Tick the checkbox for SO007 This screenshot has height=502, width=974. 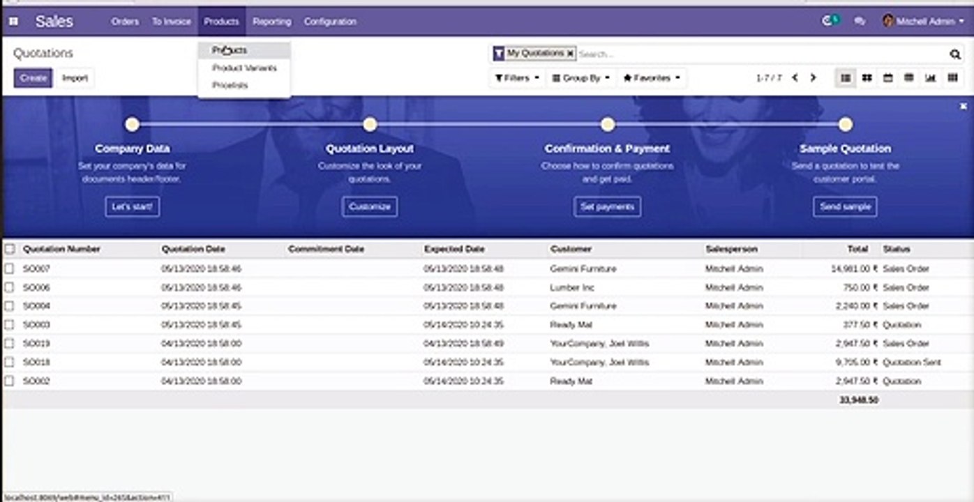coord(10,268)
